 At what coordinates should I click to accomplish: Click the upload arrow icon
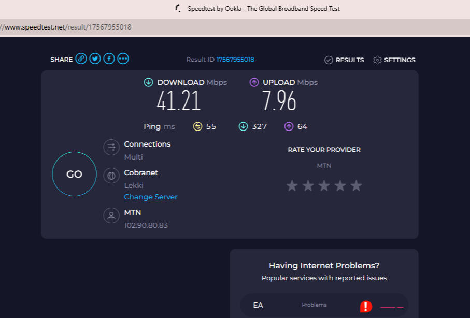click(x=254, y=82)
